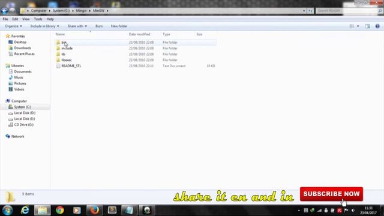This screenshot has height=216, width=384.
Task: Open Pictures library
Action: [x=20, y=83]
